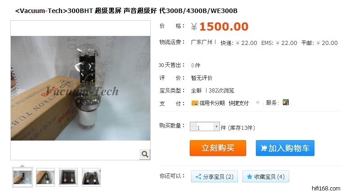Image resolution: width=345 pixels, height=194 pixels.
Task: Click the 立刻购买 buy now button
Action: (x=218, y=148)
